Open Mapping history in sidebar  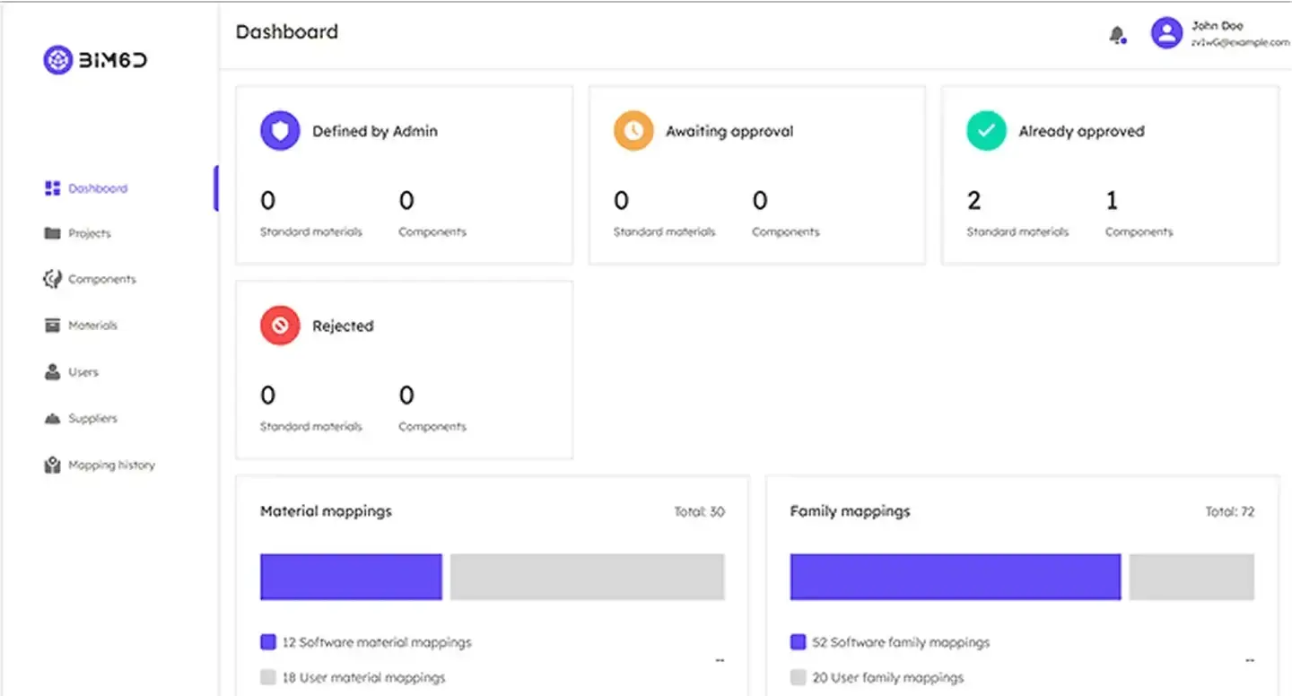point(110,465)
